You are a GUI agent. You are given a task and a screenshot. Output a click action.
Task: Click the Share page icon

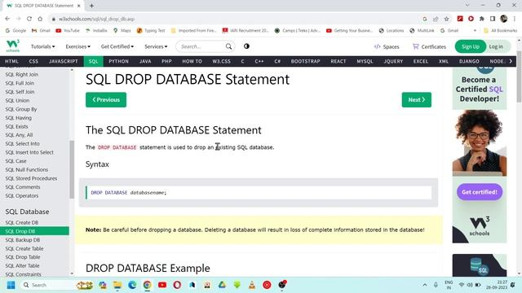[x=436, y=19]
